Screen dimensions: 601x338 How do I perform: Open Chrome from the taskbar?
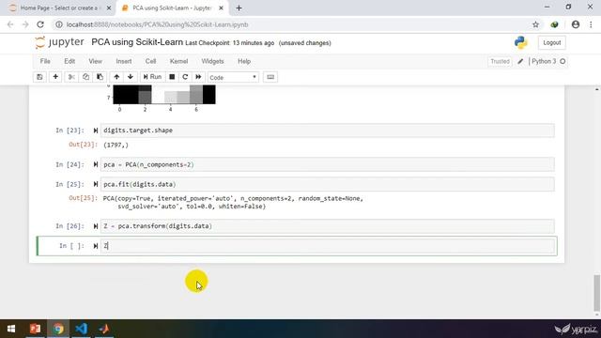pos(58,329)
